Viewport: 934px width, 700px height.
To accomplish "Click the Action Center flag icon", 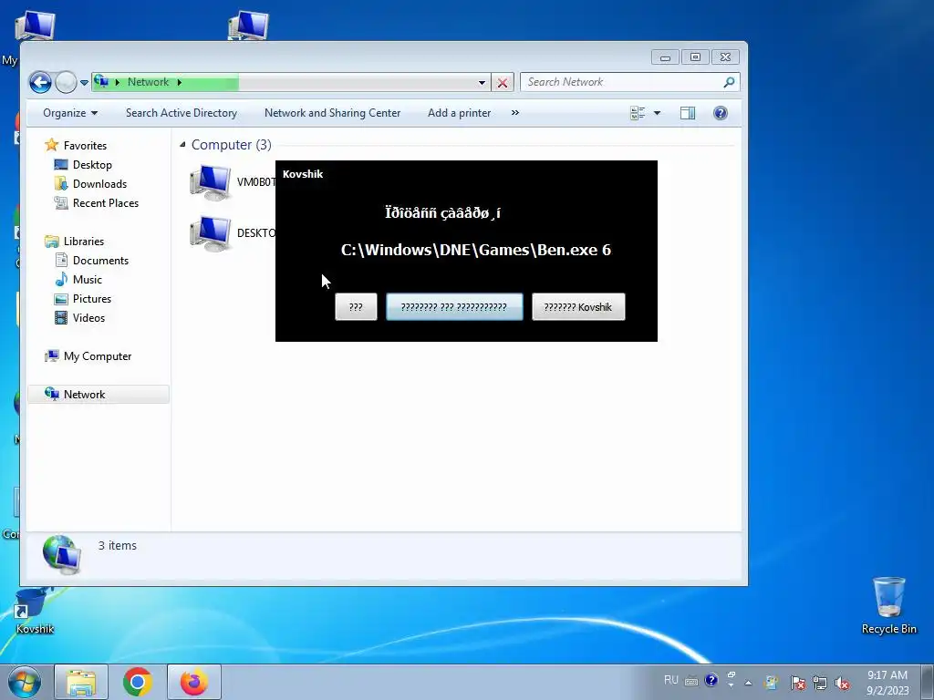I will click(x=797, y=683).
